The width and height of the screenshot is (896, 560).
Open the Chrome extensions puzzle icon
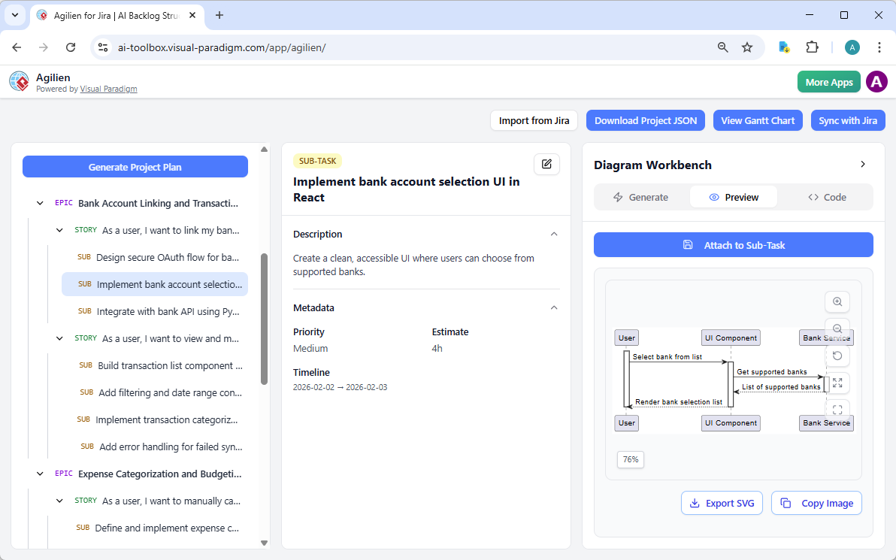813,47
